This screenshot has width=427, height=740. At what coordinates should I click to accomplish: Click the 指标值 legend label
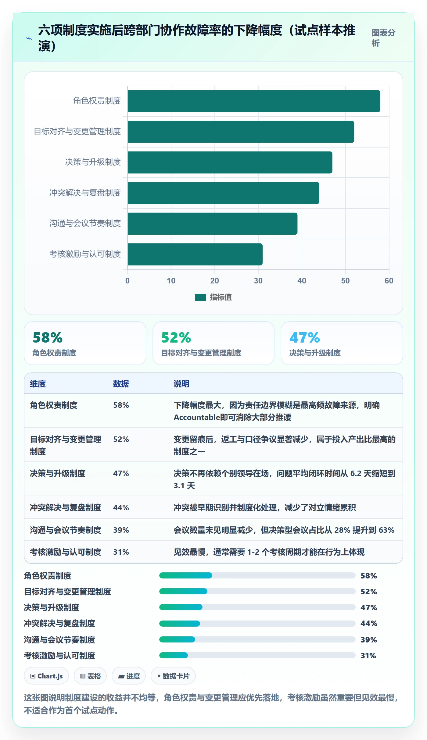221,297
